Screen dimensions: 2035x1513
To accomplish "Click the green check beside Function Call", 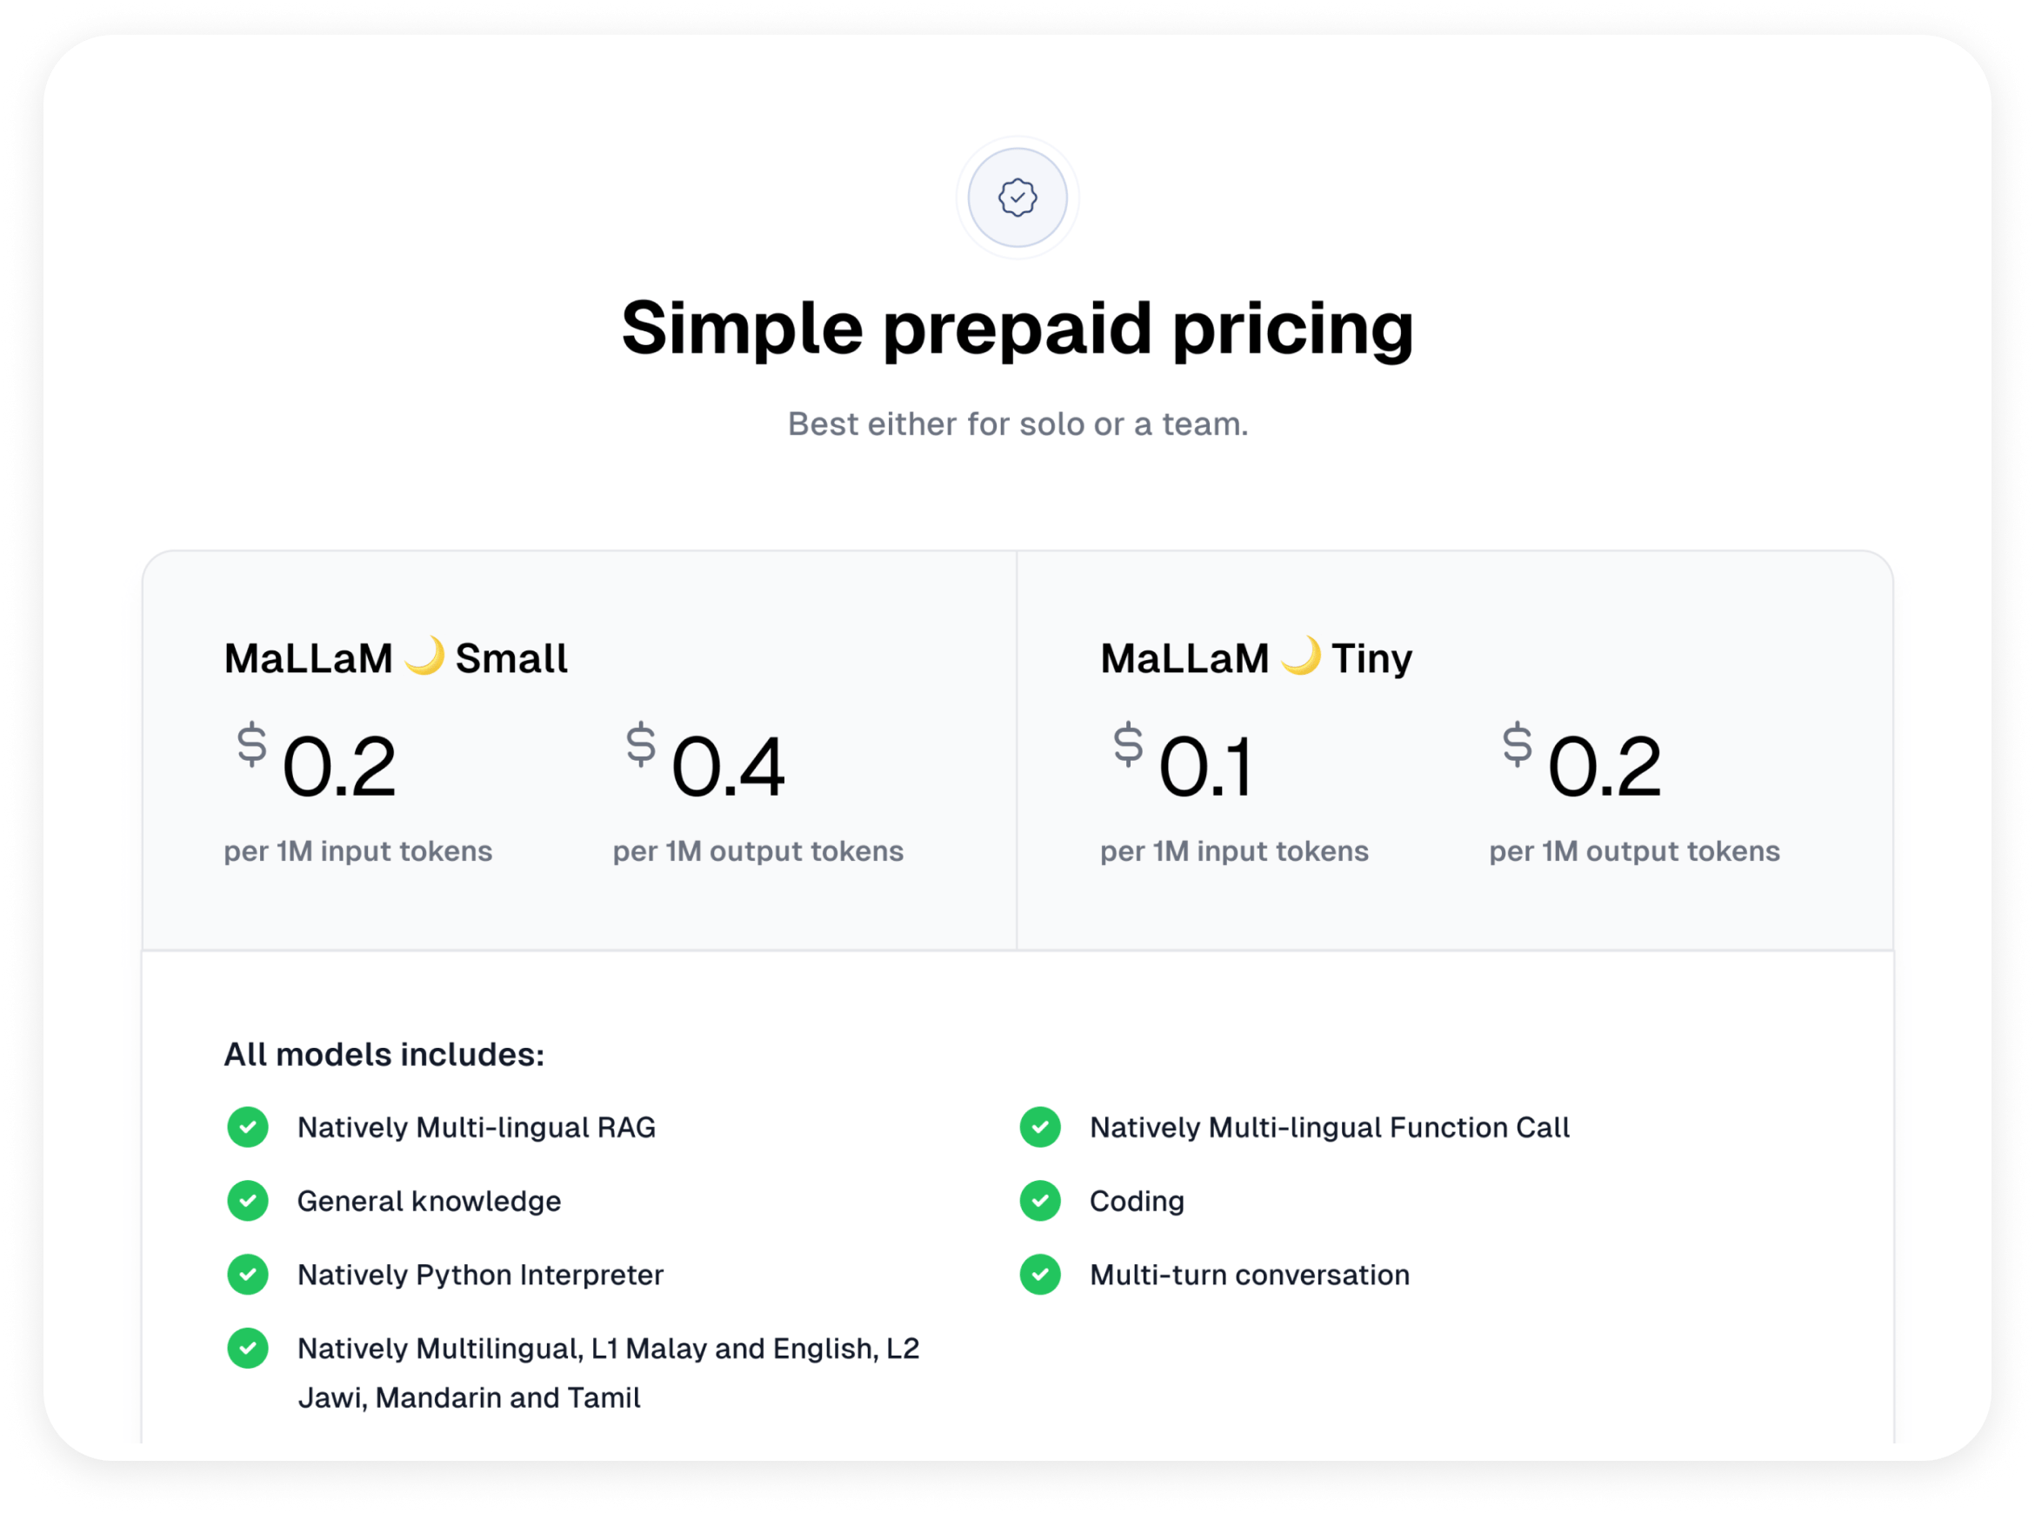I will pos(1039,1127).
